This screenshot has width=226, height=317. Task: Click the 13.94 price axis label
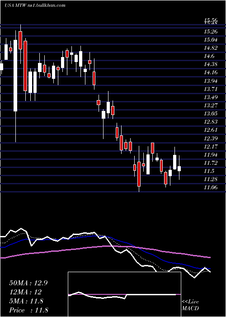(211, 81)
